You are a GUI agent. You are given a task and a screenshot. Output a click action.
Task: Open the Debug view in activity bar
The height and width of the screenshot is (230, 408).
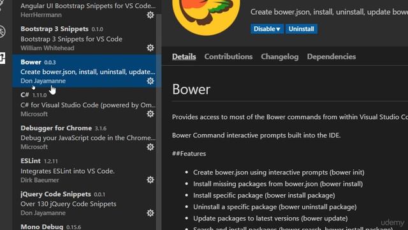[x=2, y=31]
